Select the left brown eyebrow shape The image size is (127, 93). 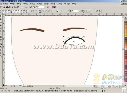click(x=32, y=30)
